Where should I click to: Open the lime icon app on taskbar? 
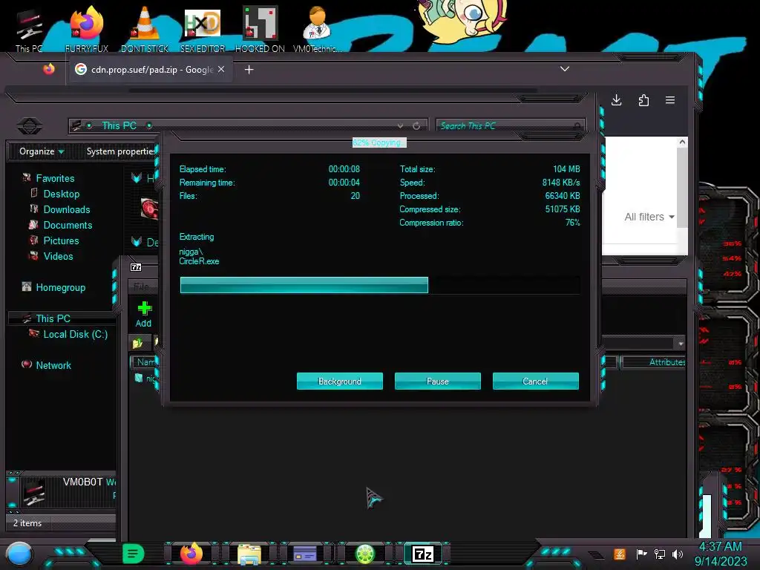tap(365, 554)
